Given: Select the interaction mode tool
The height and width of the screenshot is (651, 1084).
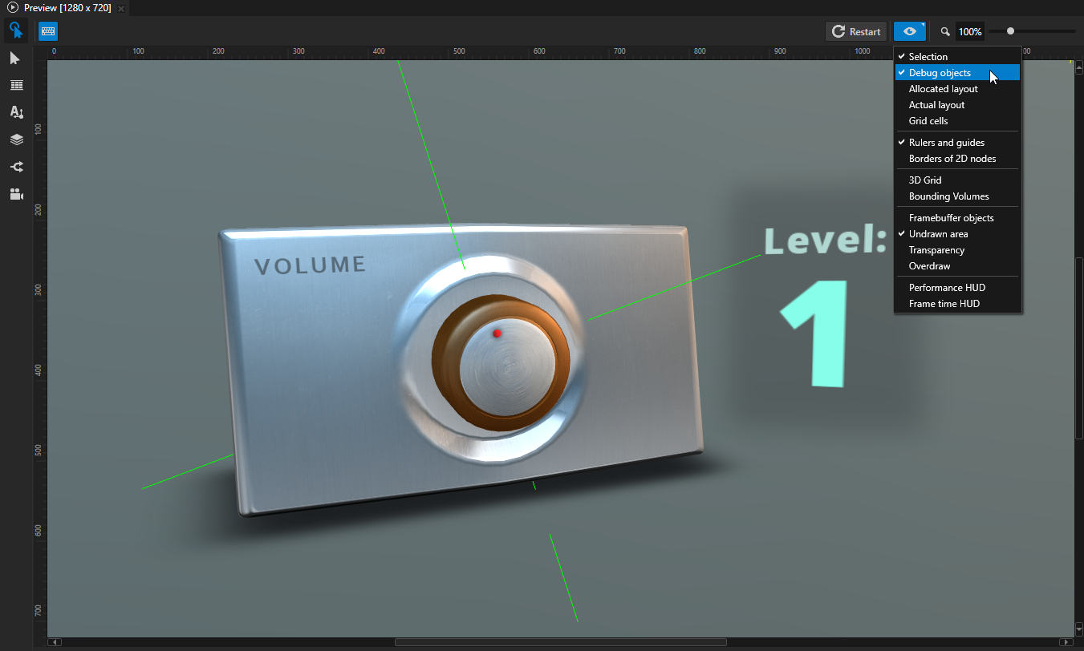Looking at the screenshot, I should tap(16, 30).
